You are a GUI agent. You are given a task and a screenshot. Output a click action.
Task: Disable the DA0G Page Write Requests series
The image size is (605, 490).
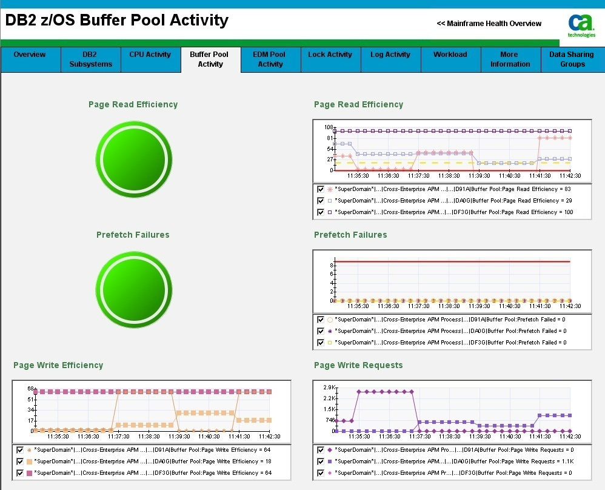coord(321,461)
